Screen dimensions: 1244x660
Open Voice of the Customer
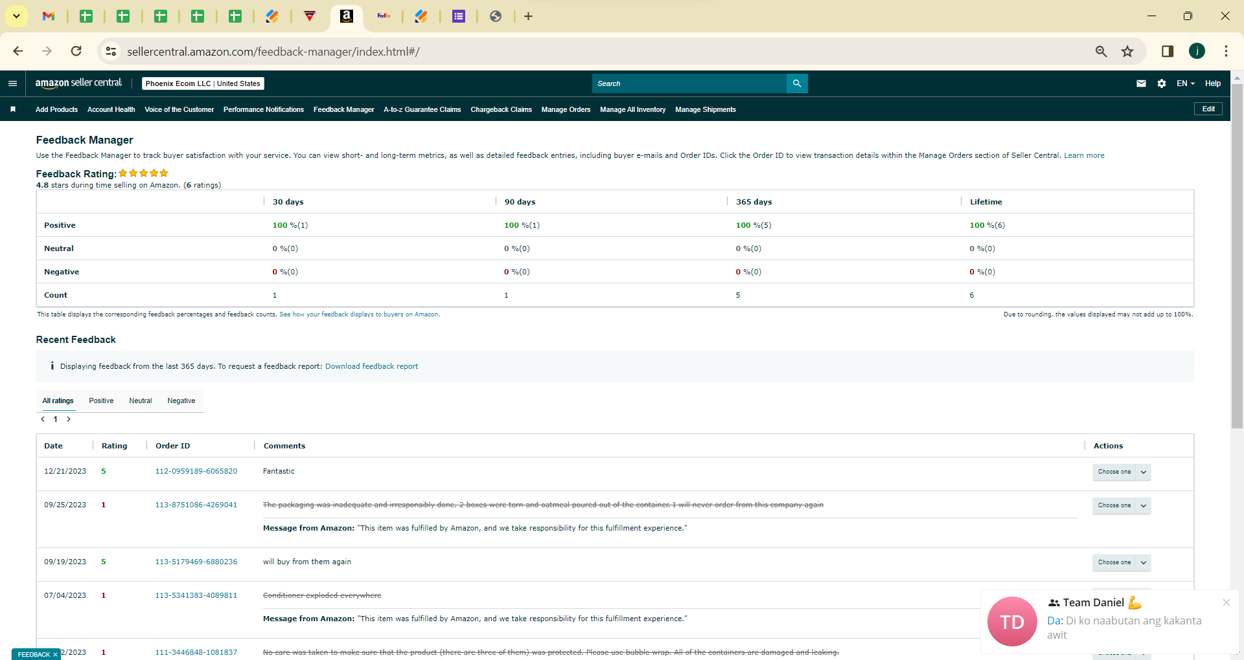(x=179, y=110)
